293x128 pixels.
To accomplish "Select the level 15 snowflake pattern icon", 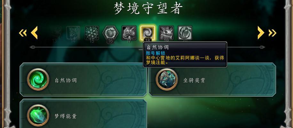I will click(92, 33).
